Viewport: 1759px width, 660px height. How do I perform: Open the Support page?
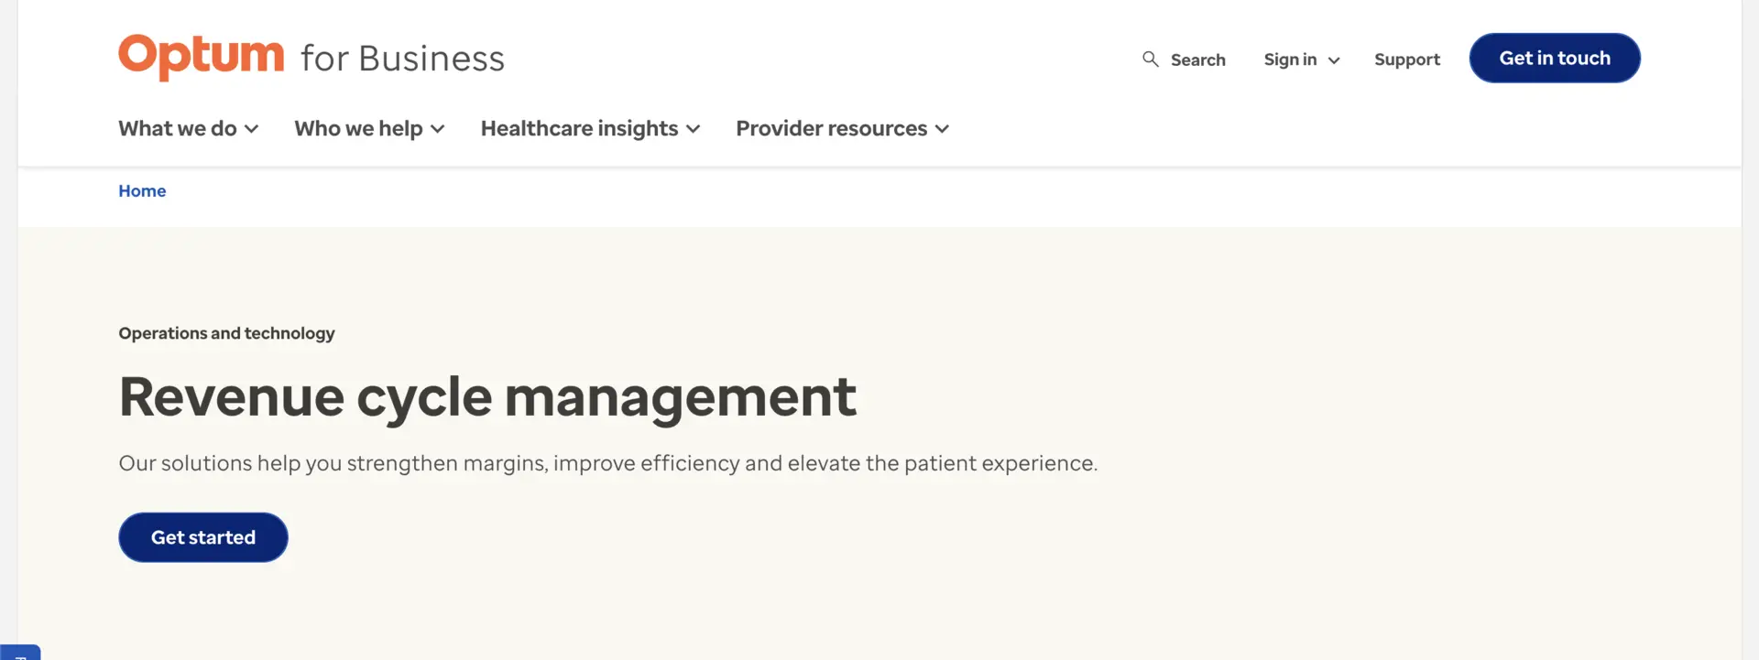1407,59
